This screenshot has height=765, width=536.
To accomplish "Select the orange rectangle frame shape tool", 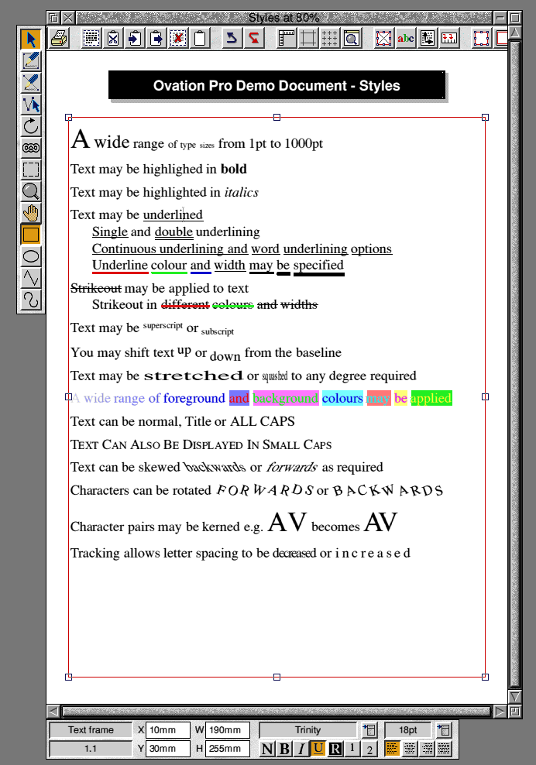I will (x=31, y=234).
